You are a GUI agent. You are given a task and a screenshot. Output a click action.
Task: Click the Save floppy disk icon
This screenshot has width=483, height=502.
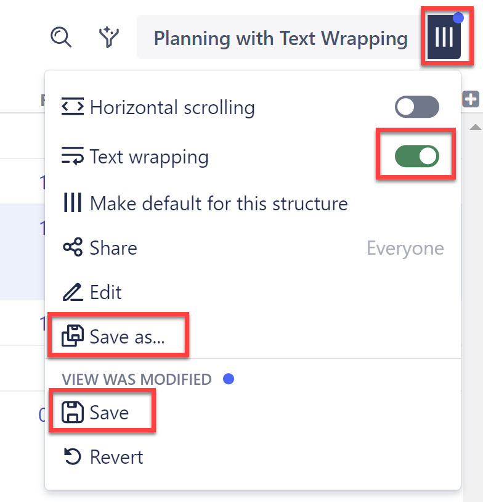[72, 412]
